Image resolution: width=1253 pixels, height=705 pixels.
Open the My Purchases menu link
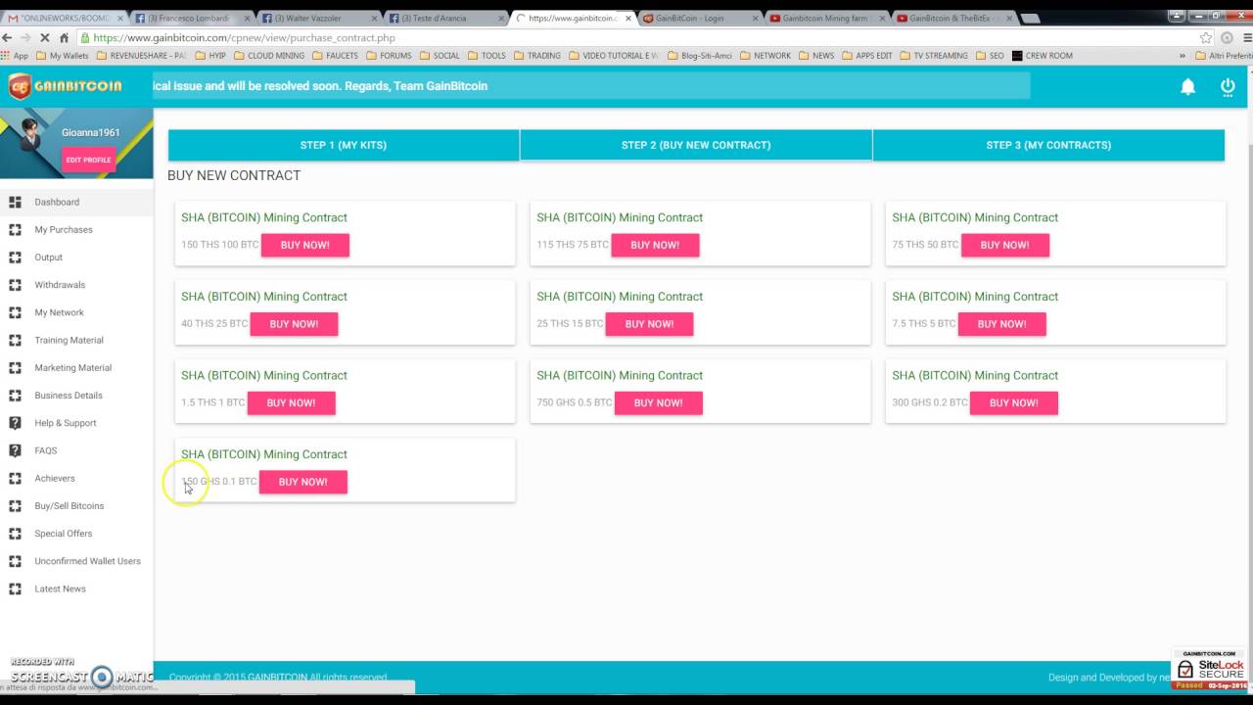coord(64,229)
